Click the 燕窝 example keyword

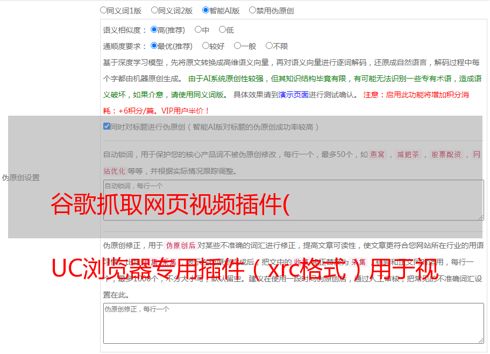[x=377, y=154]
